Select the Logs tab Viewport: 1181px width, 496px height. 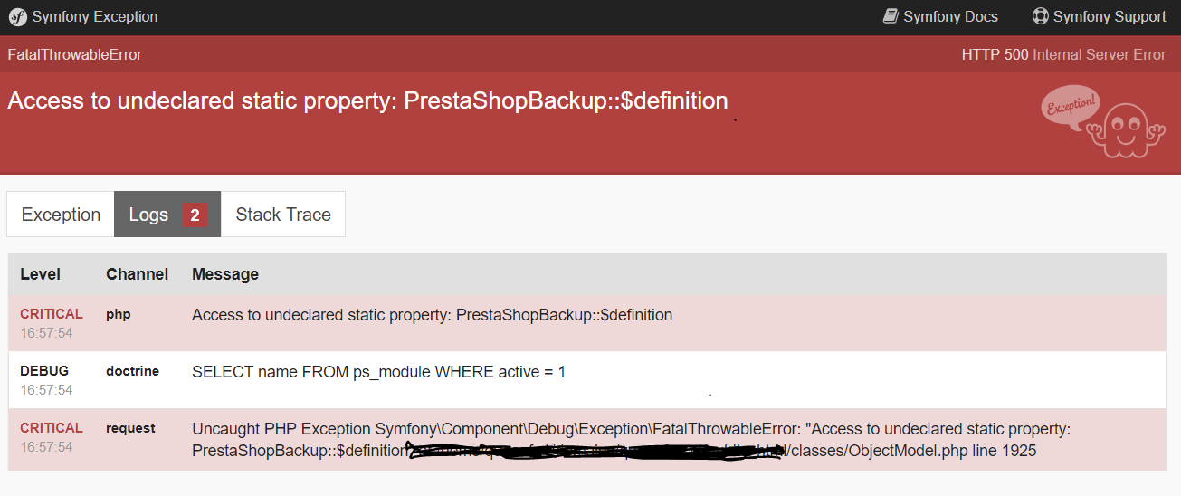click(x=167, y=215)
